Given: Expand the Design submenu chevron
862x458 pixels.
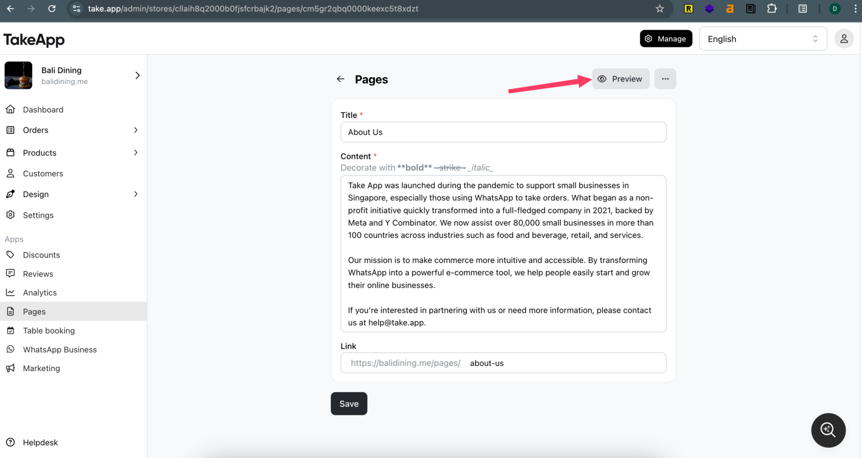Looking at the screenshot, I should pos(136,194).
